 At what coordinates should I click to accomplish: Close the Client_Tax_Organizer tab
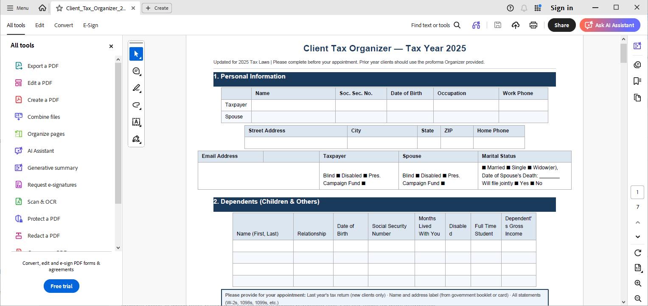133,8
